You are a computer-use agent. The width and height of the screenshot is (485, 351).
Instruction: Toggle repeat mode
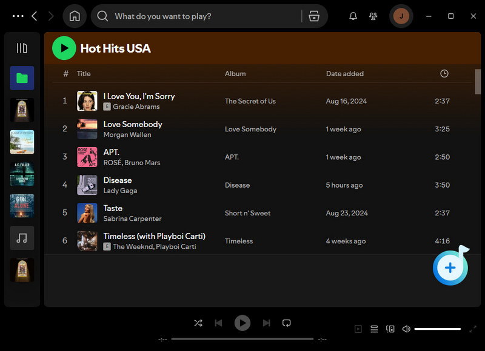click(286, 323)
